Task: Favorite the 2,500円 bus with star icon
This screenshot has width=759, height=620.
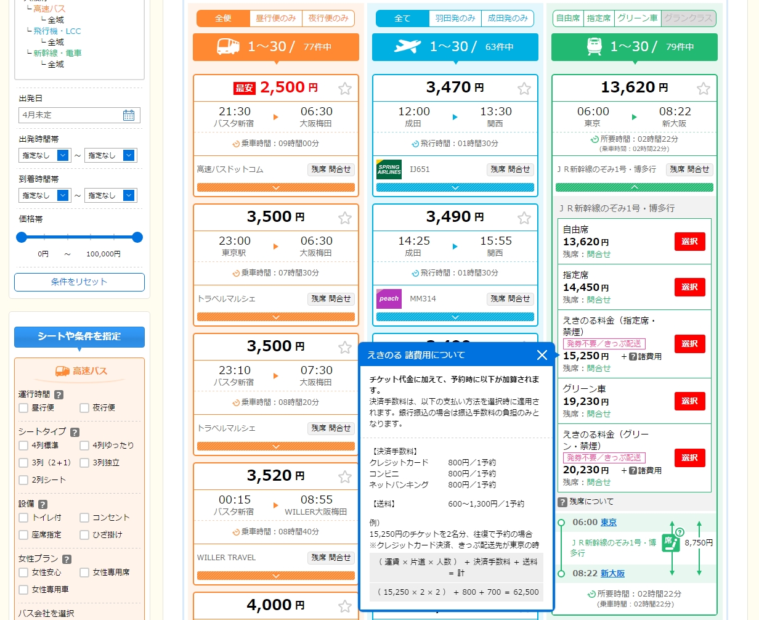Action: (x=345, y=89)
